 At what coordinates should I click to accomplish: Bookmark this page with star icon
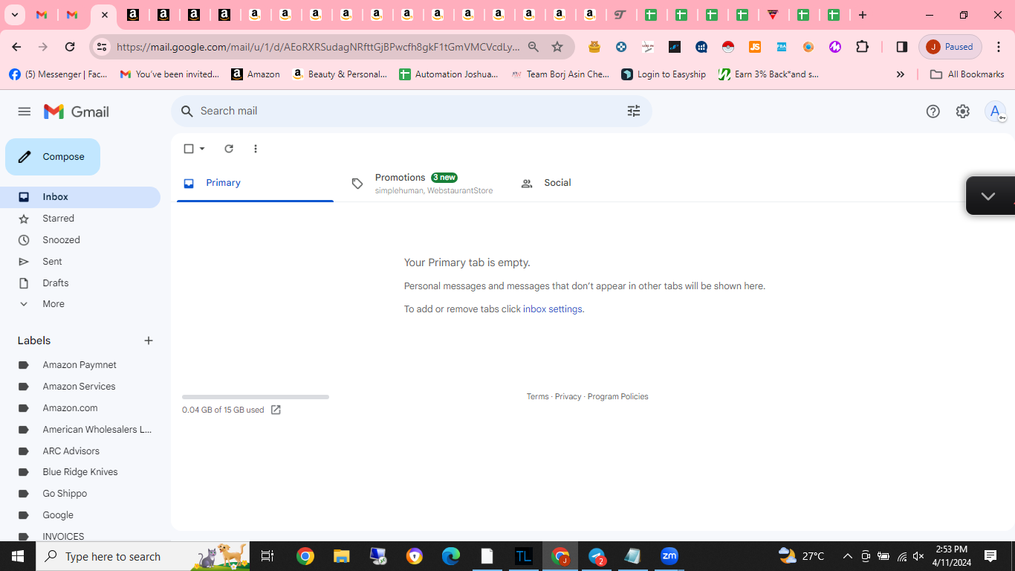coord(557,47)
